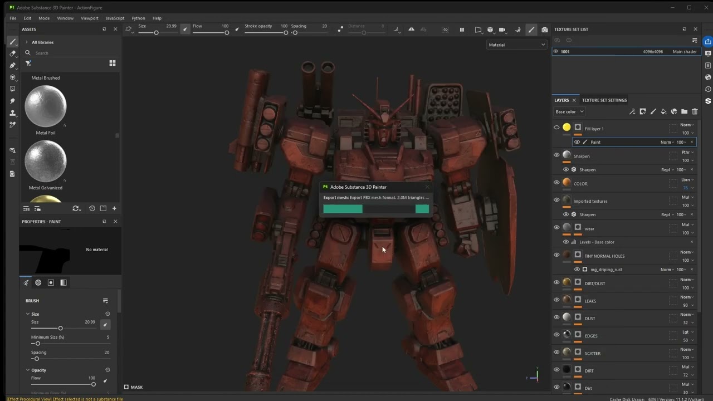Hide the DIRT/DUST layer
713x401 pixels.
click(x=556, y=282)
